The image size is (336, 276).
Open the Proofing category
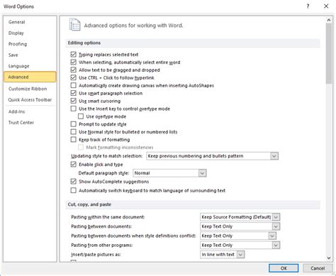coord(30,44)
